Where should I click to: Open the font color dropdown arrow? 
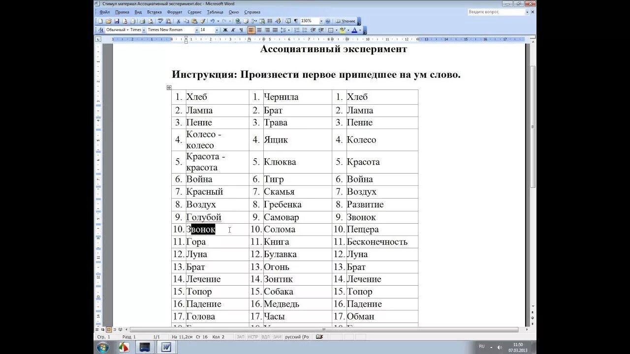360,30
